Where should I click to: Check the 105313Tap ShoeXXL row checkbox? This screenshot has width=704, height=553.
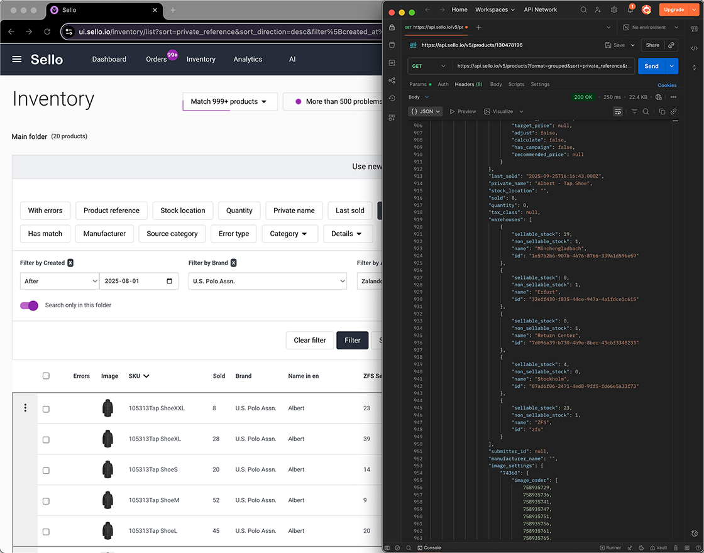[x=46, y=408]
